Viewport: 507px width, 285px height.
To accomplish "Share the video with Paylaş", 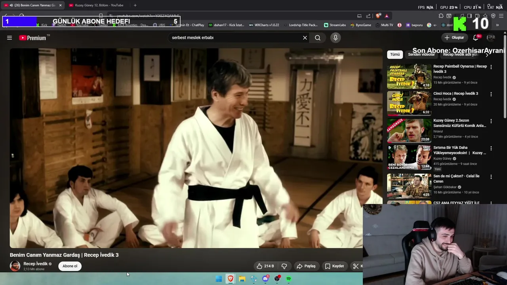I will point(306,266).
